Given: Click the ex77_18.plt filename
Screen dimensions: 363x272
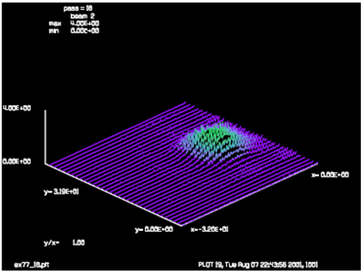Looking at the screenshot, I should pyautogui.click(x=32, y=265).
